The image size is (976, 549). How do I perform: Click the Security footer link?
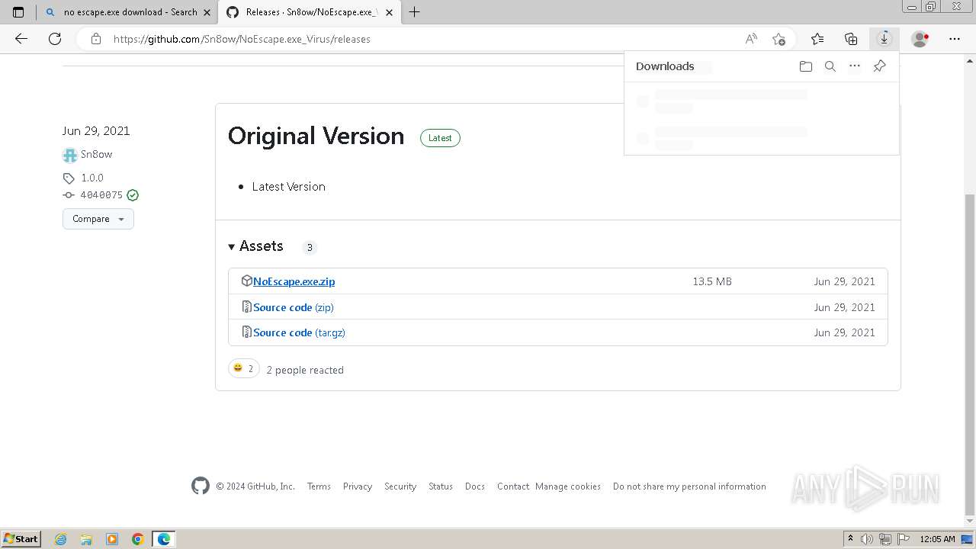[400, 486]
